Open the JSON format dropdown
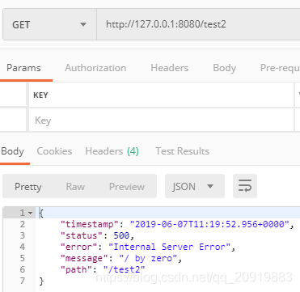This screenshot has width=300, height=292. coord(195,186)
